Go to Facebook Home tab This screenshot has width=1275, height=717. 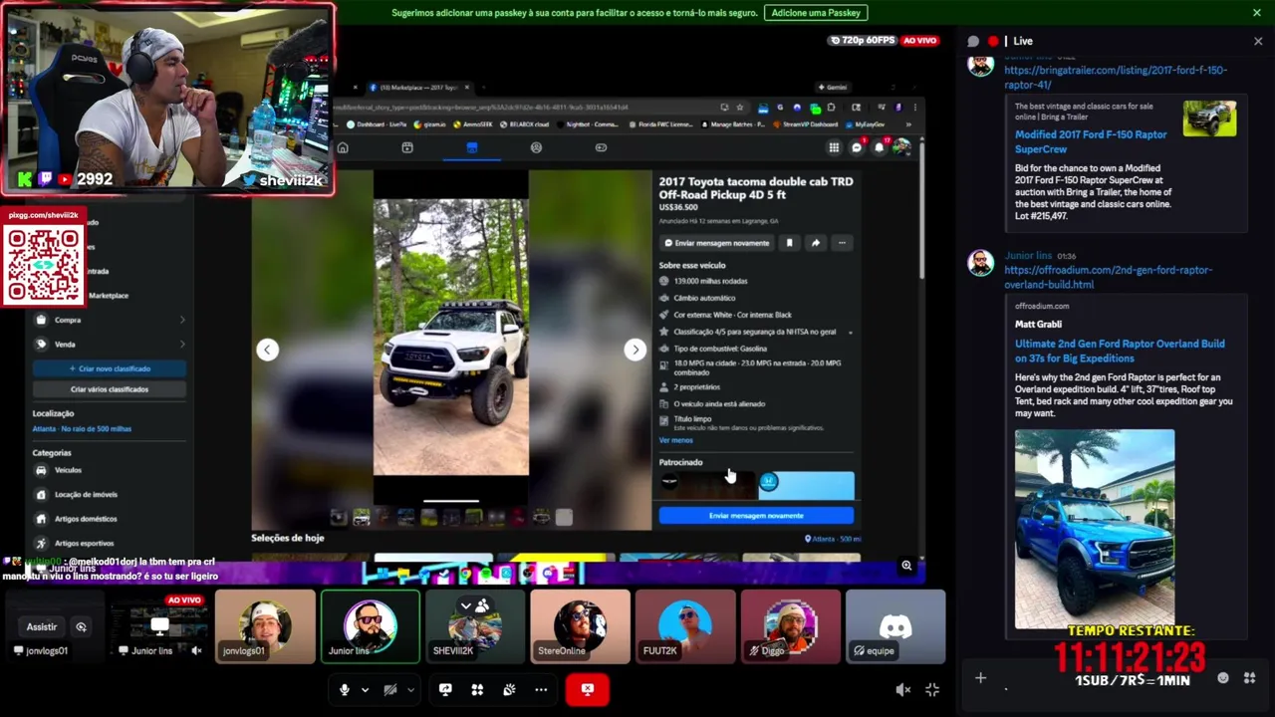pos(342,147)
